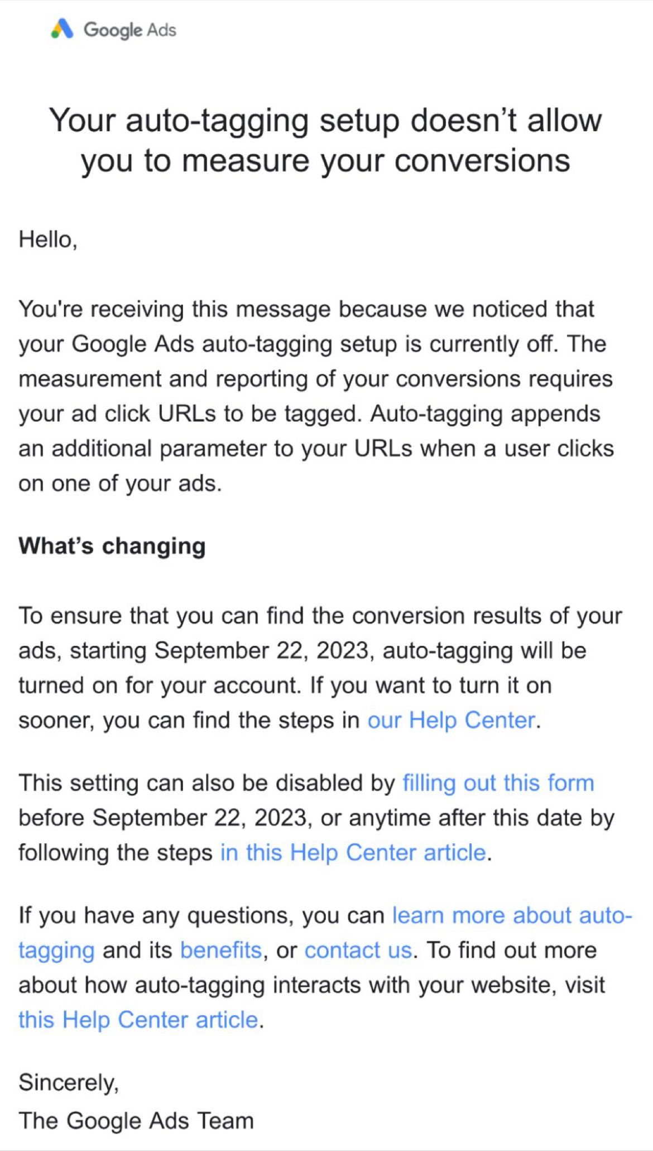Click the 'Sincerely,' closing line
Screen dimensions: 653x1151
tap(69, 1082)
